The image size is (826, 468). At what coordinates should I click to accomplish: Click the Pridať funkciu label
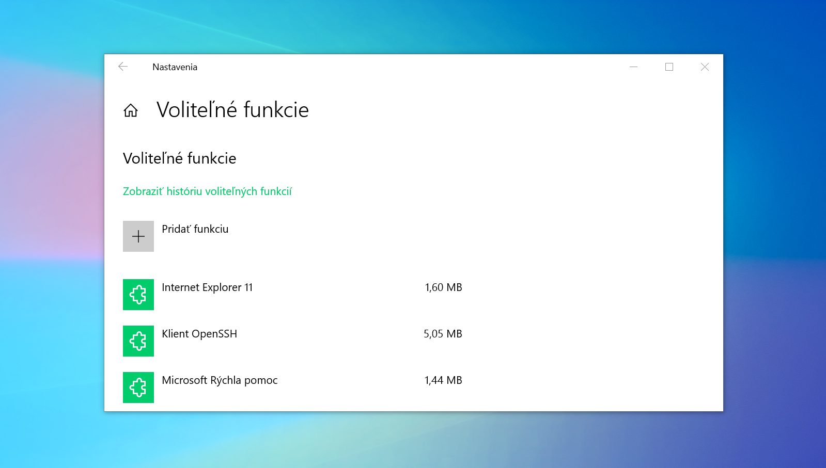(x=195, y=229)
